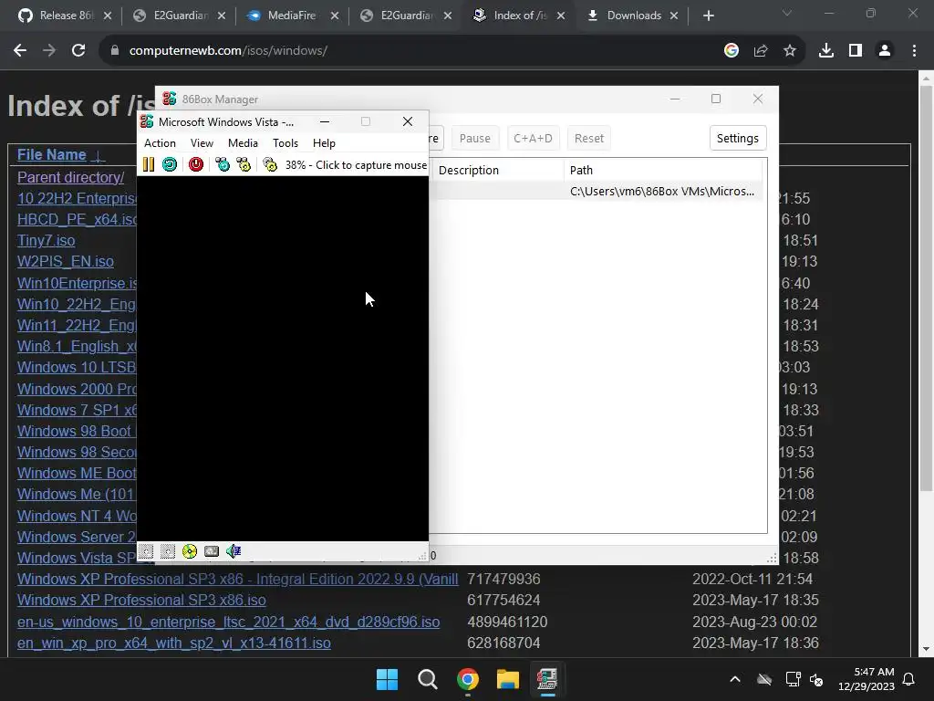Open the Action menu in 86Box
Screen dimensions: 934x701
pos(160,143)
